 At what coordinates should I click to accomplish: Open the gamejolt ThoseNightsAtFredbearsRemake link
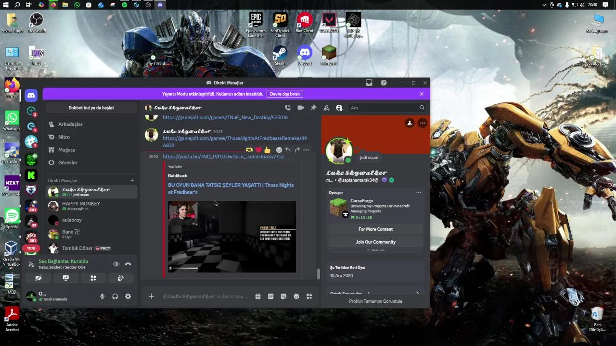click(235, 142)
